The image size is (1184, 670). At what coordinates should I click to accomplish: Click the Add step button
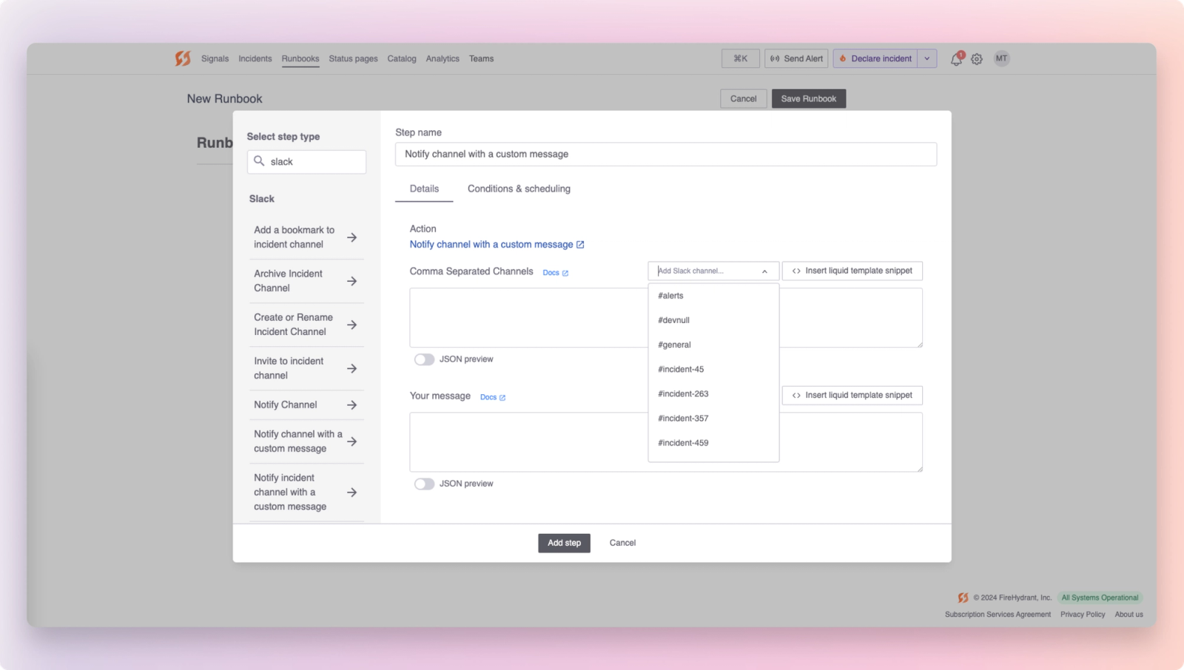pos(564,543)
